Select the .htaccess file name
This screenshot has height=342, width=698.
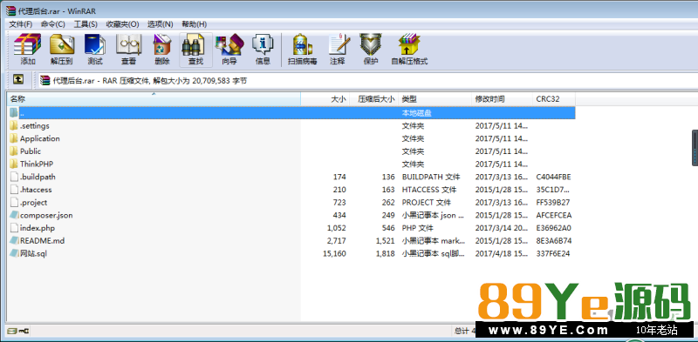click(36, 190)
